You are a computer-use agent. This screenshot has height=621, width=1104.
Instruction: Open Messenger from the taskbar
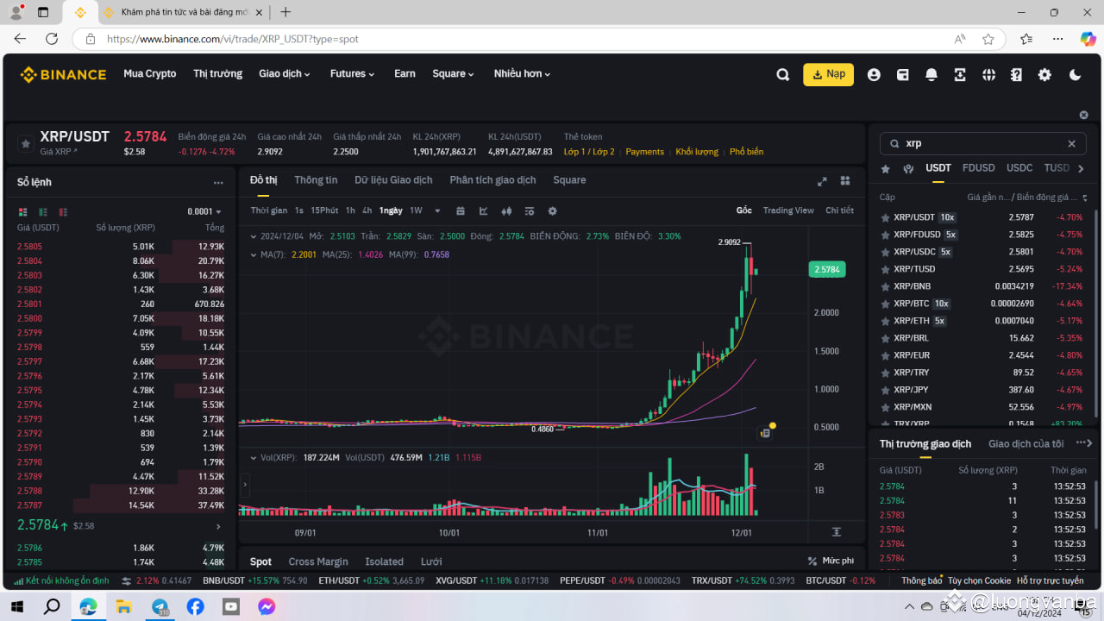pos(267,606)
